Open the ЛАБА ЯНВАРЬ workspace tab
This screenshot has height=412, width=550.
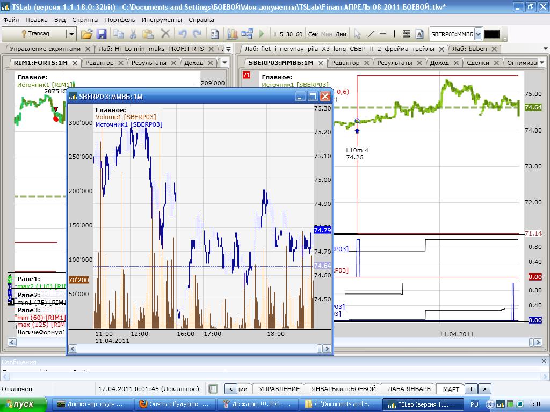click(409, 389)
